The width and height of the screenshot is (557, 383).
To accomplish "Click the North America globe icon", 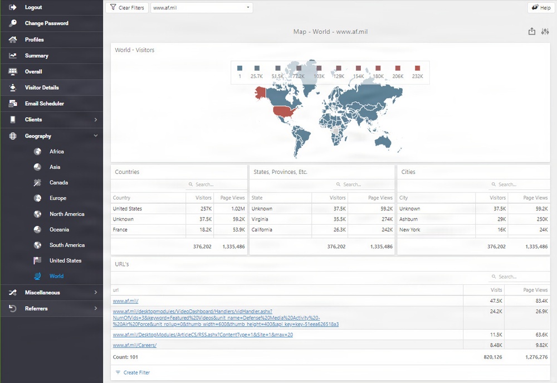I will pos(37,214).
